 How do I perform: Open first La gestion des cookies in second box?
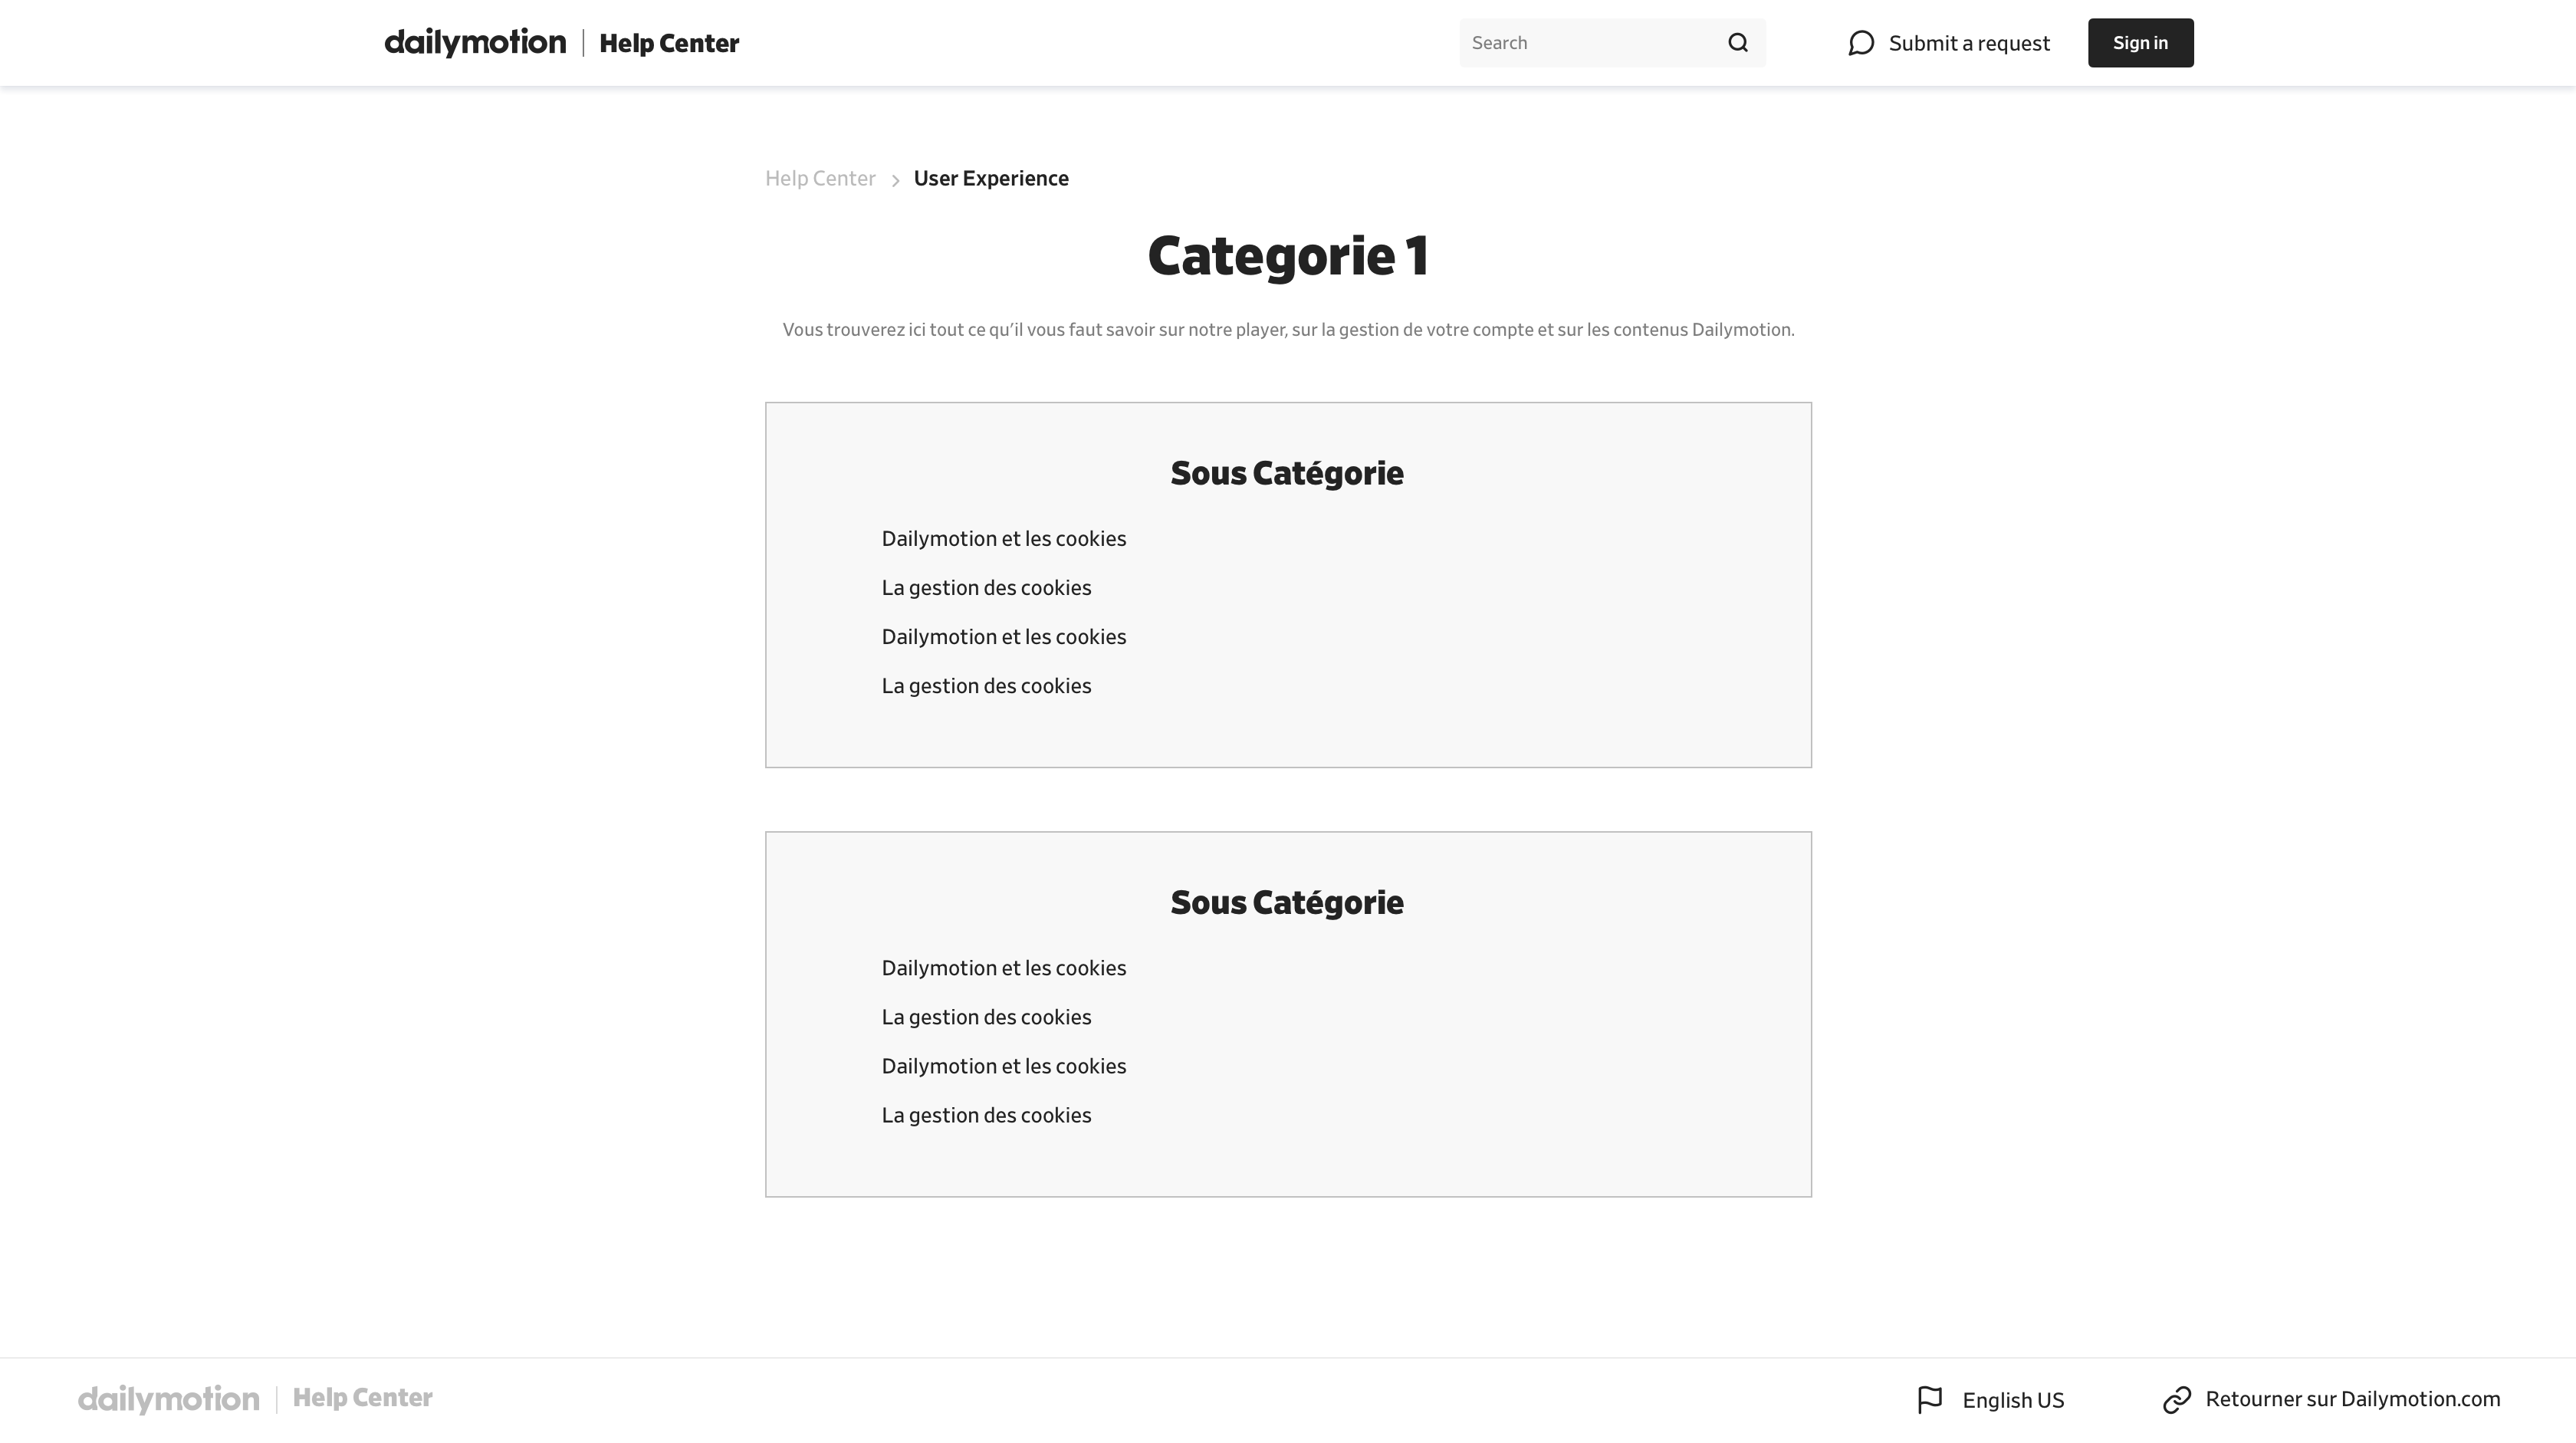tap(986, 1017)
